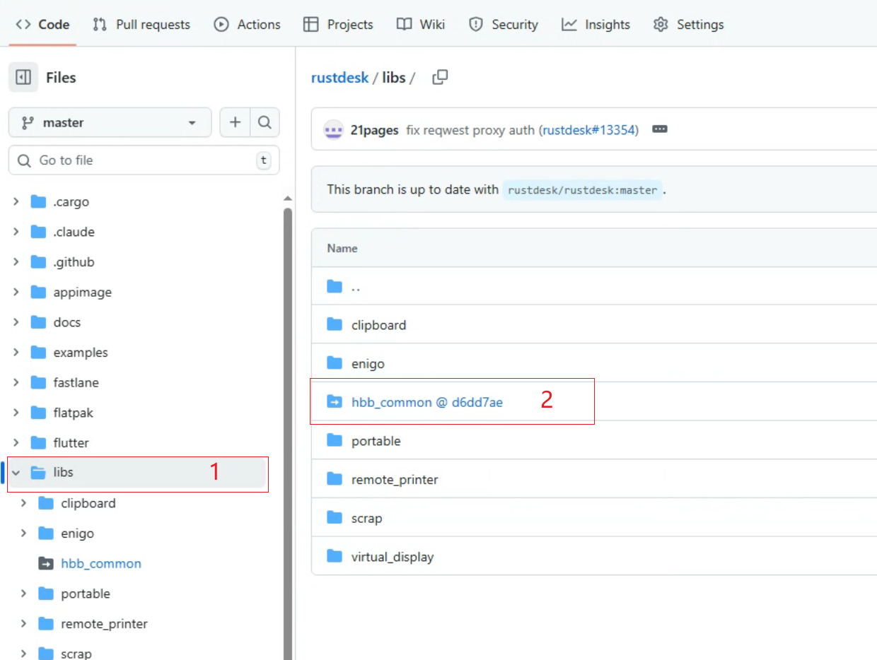The height and width of the screenshot is (660, 877).
Task: Go to the Insights tab
Action: click(x=596, y=25)
